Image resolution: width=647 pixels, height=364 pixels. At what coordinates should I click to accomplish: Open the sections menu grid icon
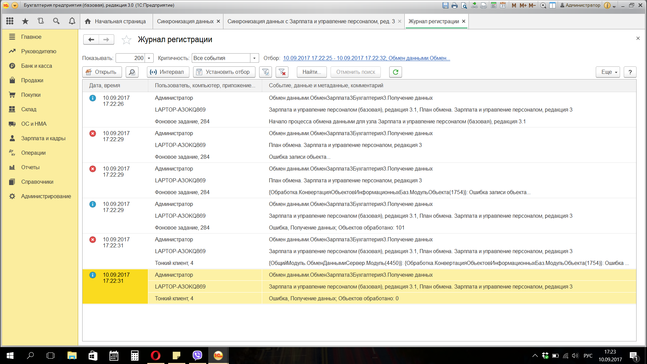coord(10,21)
